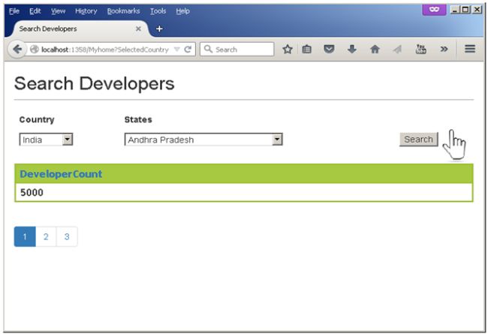
Task: Open the downloads arrow icon
Action: 351,50
